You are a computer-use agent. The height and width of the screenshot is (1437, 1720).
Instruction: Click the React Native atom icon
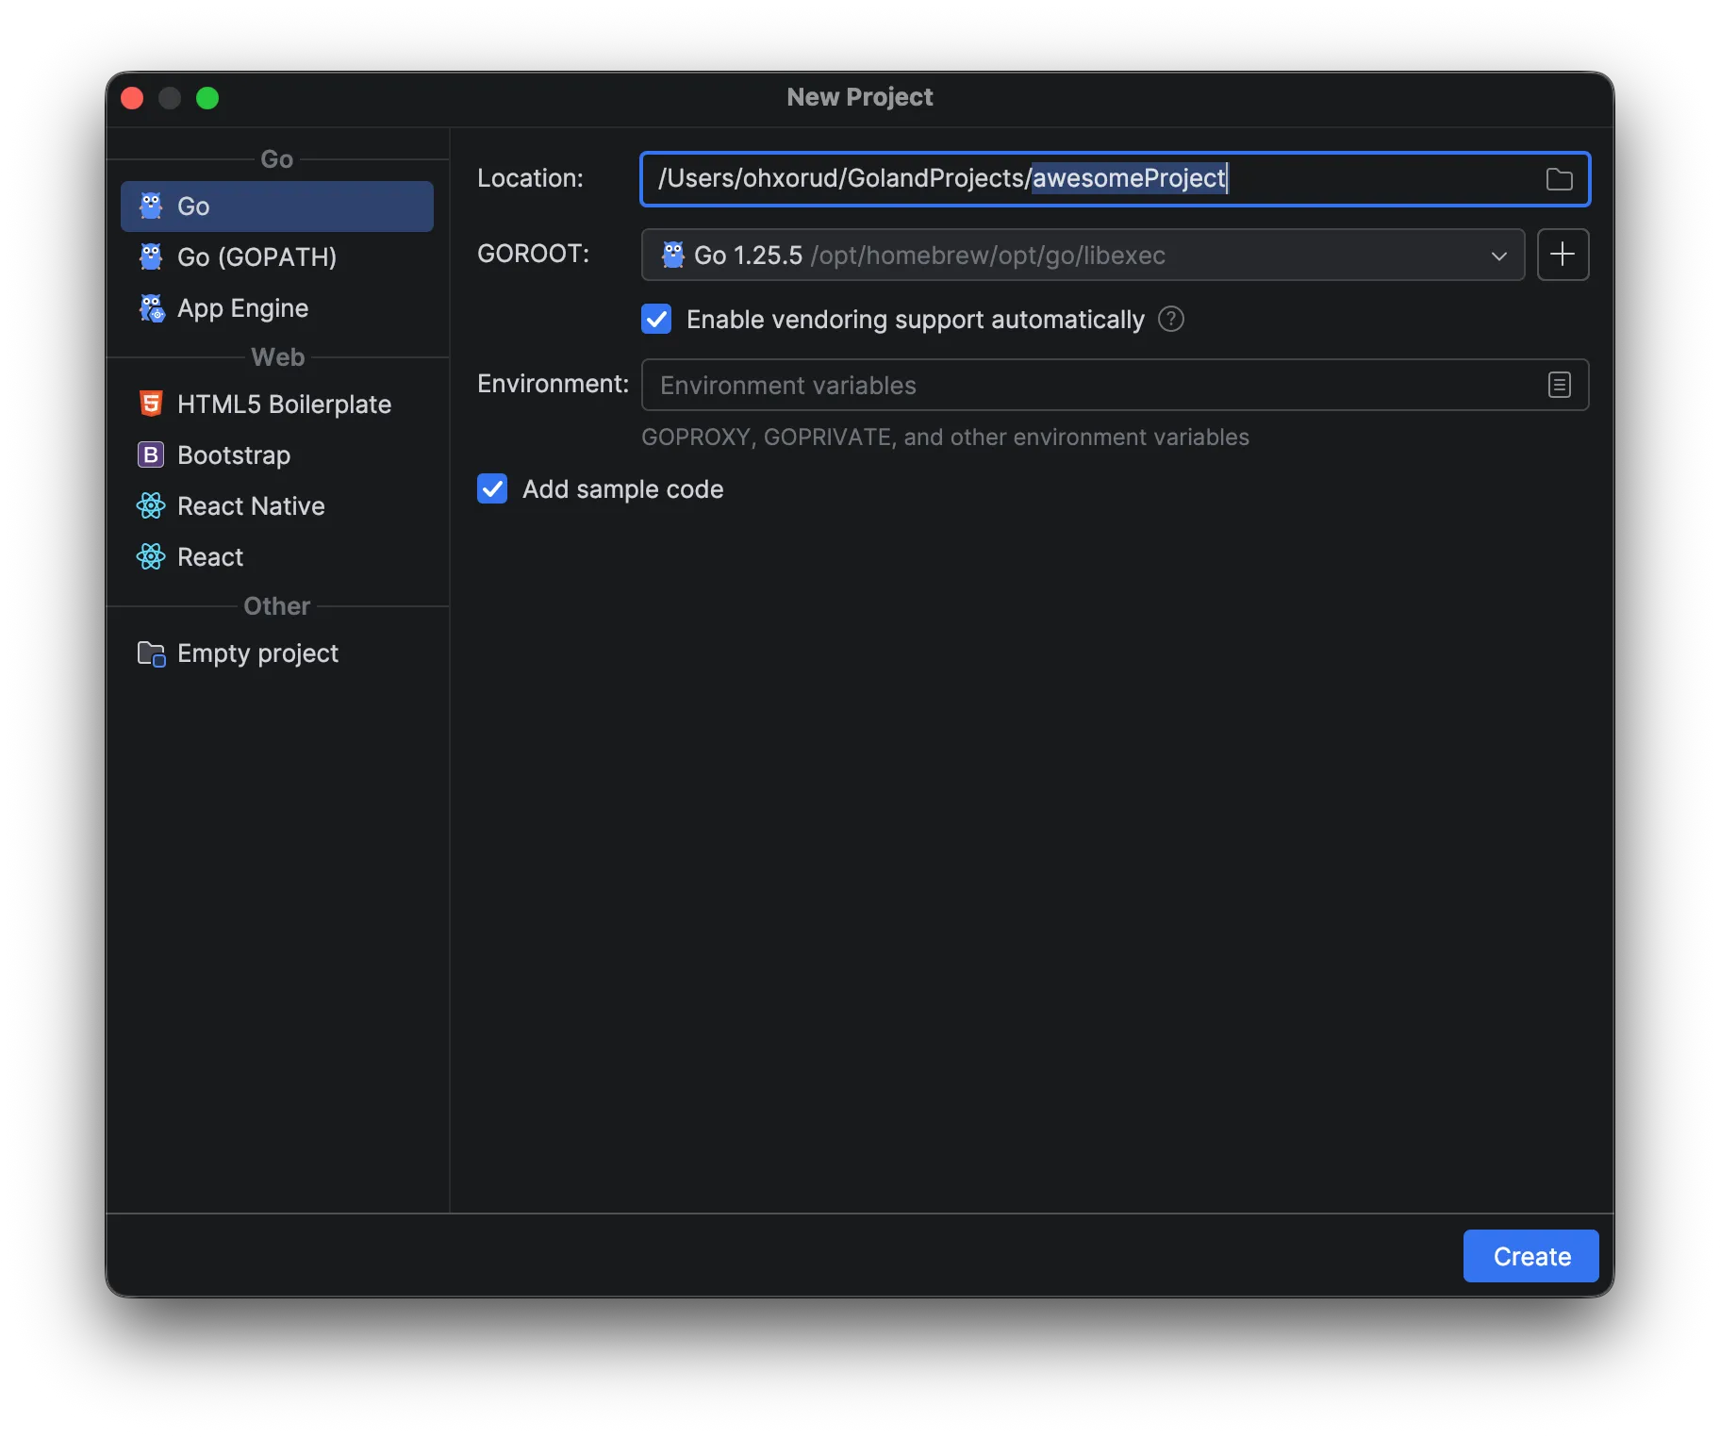pos(151,506)
